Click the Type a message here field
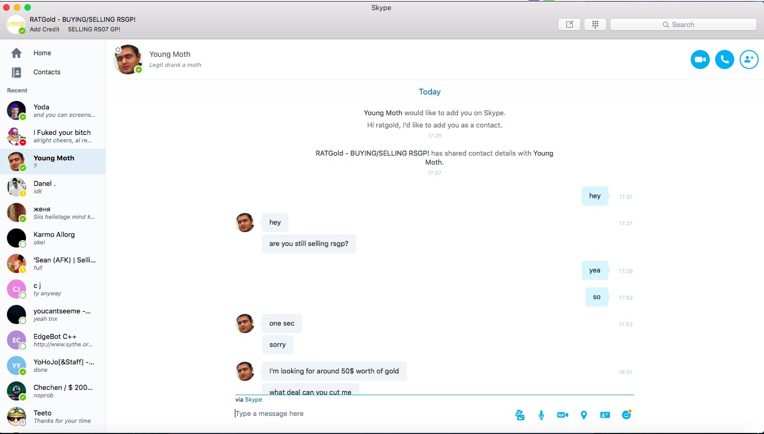Screen dimensions: 764x434 [x=372, y=414]
